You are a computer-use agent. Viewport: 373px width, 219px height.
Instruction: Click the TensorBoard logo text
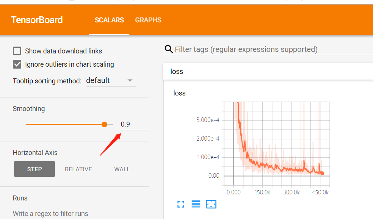click(x=37, y=20)
